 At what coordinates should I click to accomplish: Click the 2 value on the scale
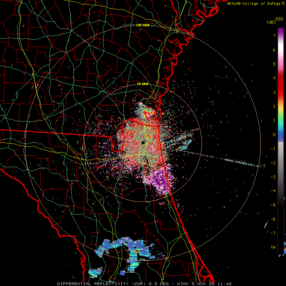coord(274,106)
